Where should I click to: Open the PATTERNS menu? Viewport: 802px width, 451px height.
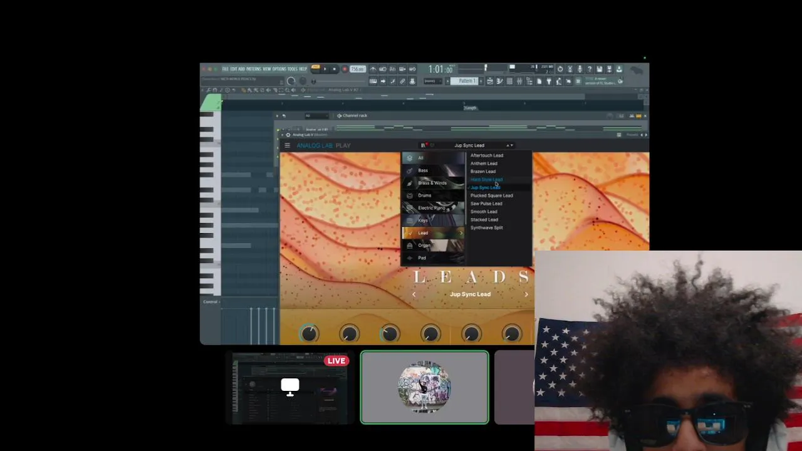(x=254, y=69)
